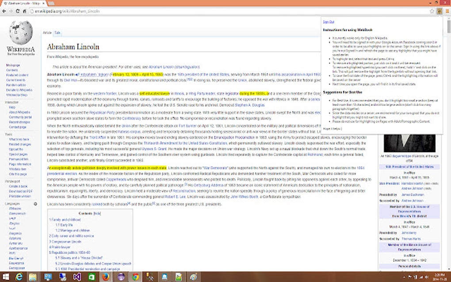Reload the page with the refresh icon
The width and height of the screenshot is (451, 282).
click(x=18, y=11)
